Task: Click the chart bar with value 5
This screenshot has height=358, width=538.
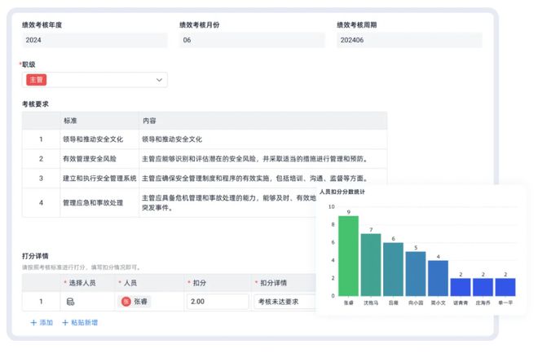Action: tap(416, 273)
